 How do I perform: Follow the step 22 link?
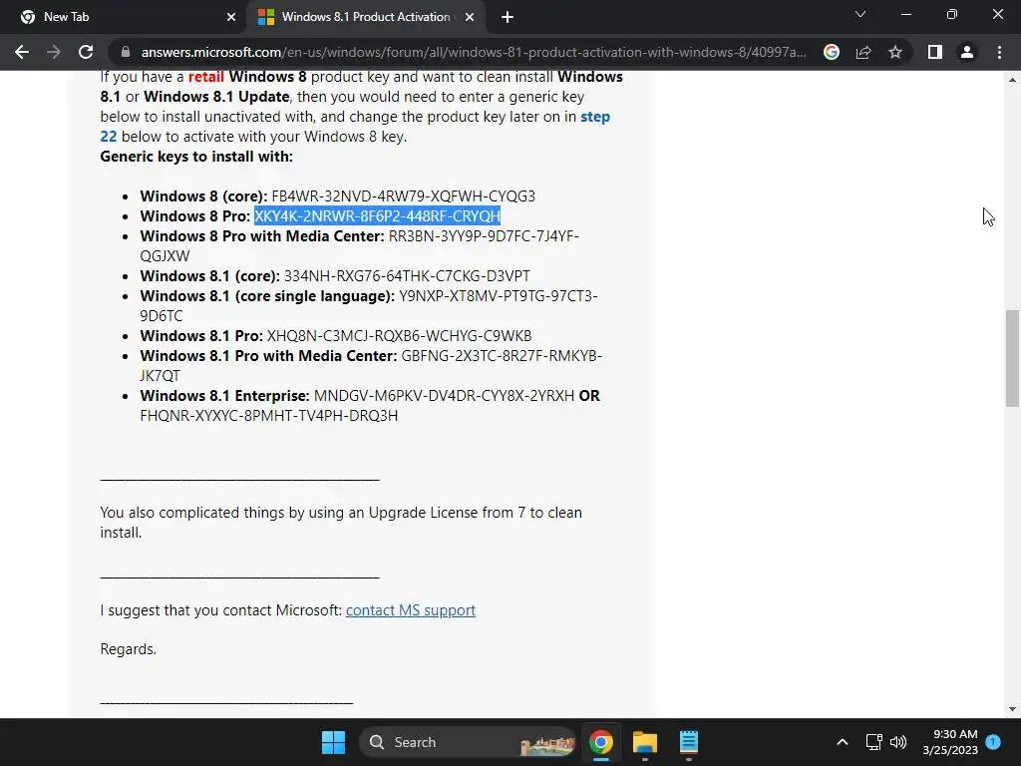(x=355, y=127)
